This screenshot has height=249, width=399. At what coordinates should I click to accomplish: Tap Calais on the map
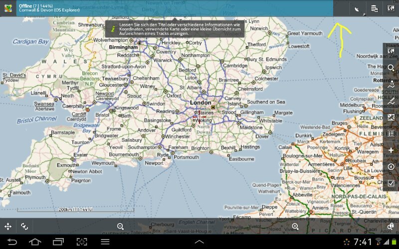[285, 147]
